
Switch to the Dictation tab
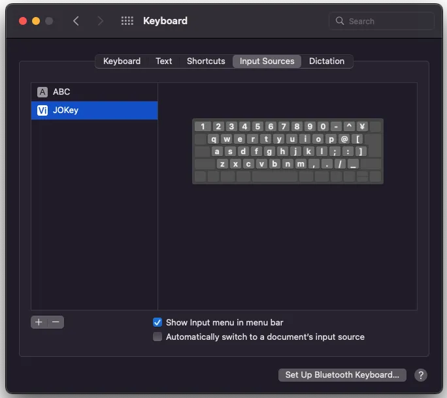click(x=327, y=61)
